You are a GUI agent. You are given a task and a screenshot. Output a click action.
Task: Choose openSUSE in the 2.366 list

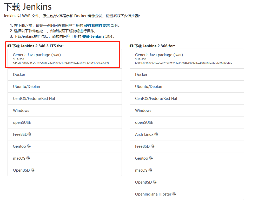click(x=187, y=122)
